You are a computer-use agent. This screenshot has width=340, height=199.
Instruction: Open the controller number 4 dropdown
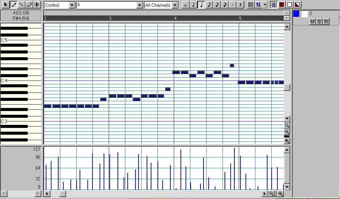click(x=140, y=5)
